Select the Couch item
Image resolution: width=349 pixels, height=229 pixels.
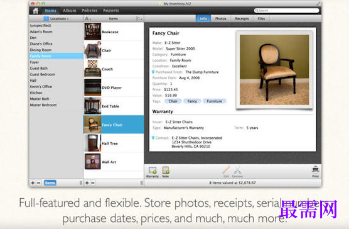(x=114, y=69)
